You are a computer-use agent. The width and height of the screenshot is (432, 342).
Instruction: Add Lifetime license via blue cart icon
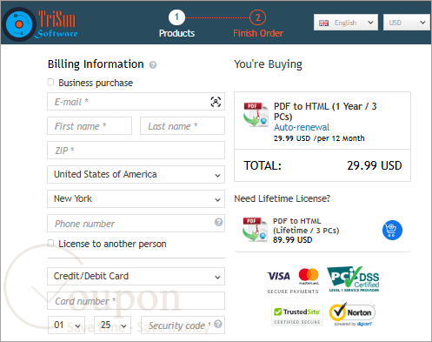392,230
